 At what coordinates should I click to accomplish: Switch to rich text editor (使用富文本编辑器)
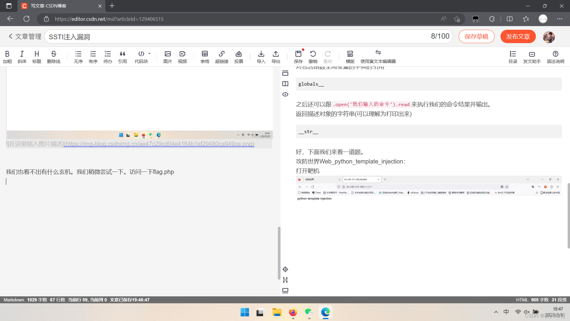378,56
